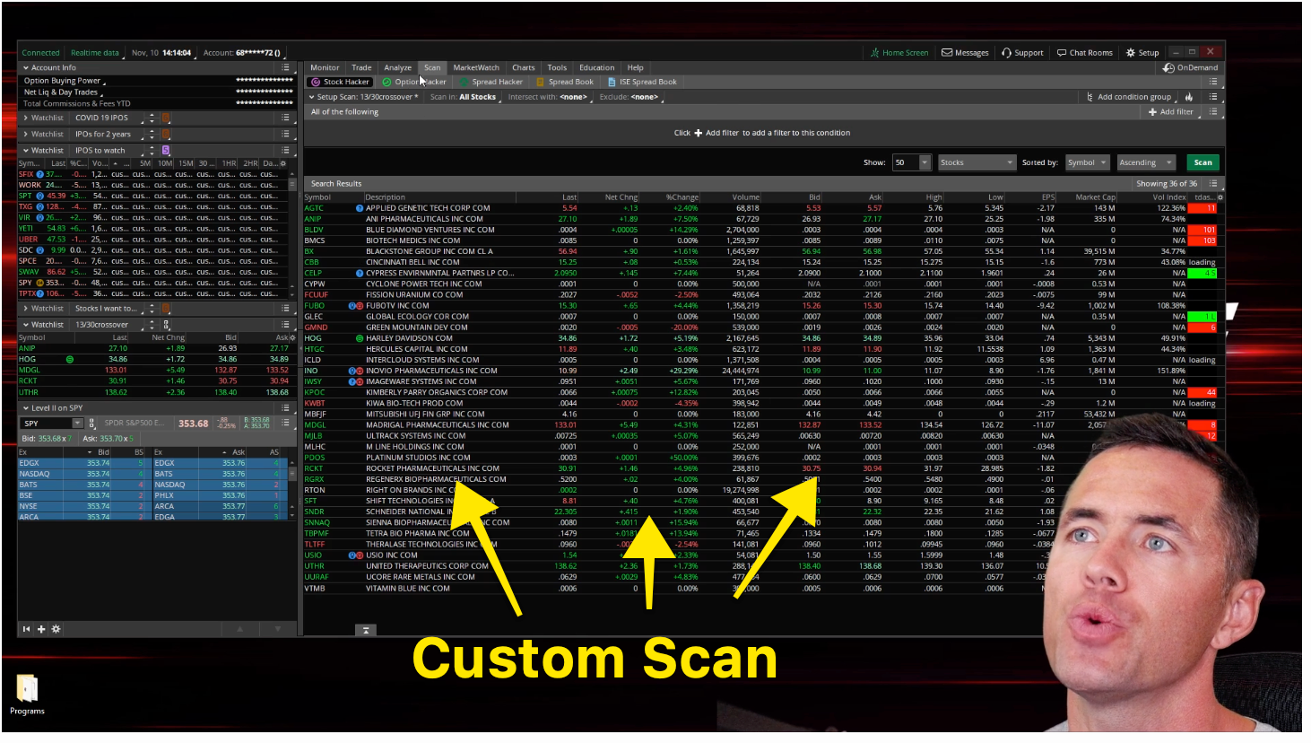Open Messages

click(x=965, y=53)
